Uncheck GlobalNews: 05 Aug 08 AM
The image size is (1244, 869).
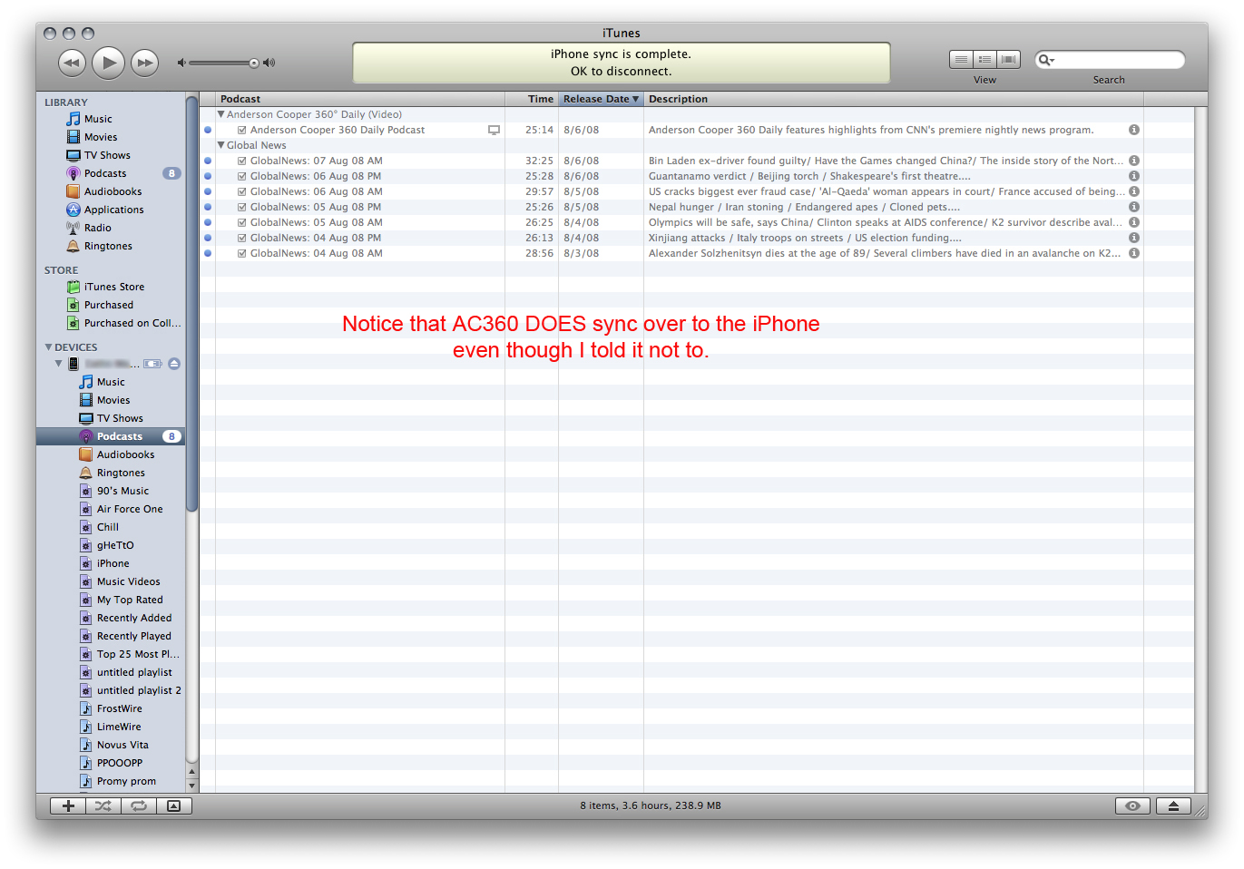pos(242,222)
